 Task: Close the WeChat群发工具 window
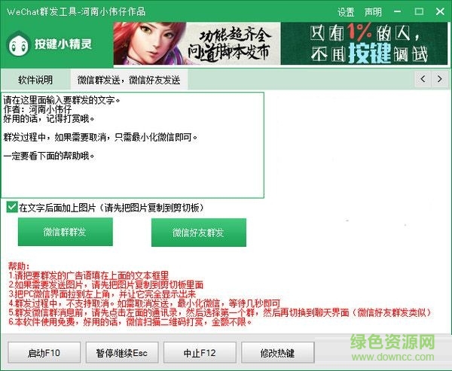(x=440, y=11)
